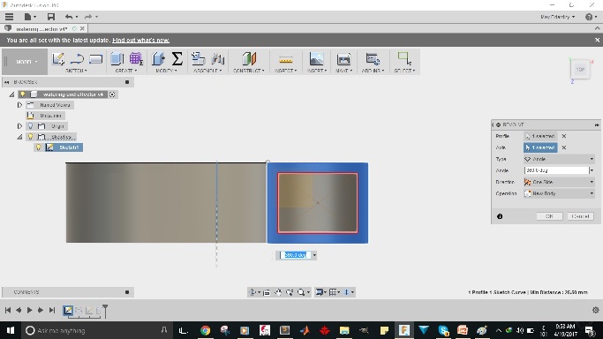This screenshot has width=603, height=339.
Task: Open the Operation New Body dropdown
Action: [559, 193]
